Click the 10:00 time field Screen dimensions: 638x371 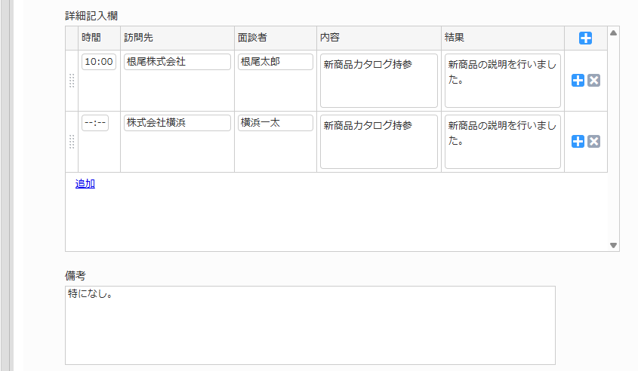tap(99, 62)
